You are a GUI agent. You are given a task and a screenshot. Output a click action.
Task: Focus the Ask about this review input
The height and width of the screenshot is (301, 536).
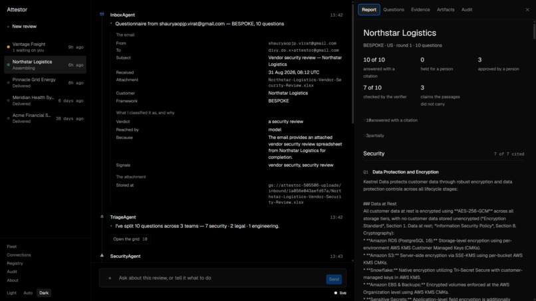click(219, 278)
